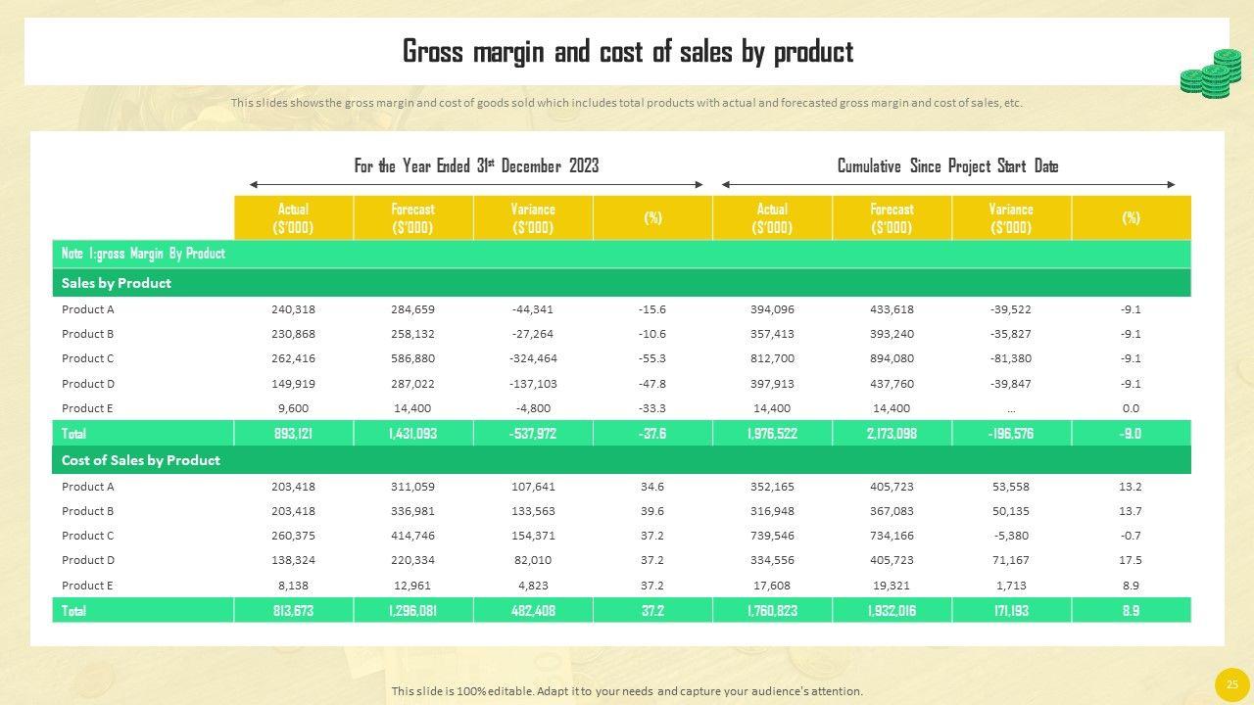This screenshot has height=705, width=1254.
Task: Select the 'Cumulative Since Project Start Date' heading
Action: coord(947,165)
